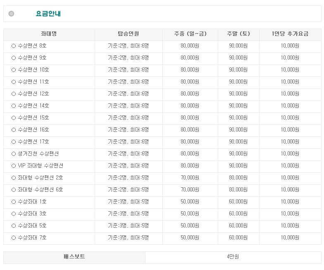The width and height of the screenshot is (324, 270).
Task: Click the 70,000원 weekday price for 좌대형 수상팬션 6호
Action: click(190, 190)
